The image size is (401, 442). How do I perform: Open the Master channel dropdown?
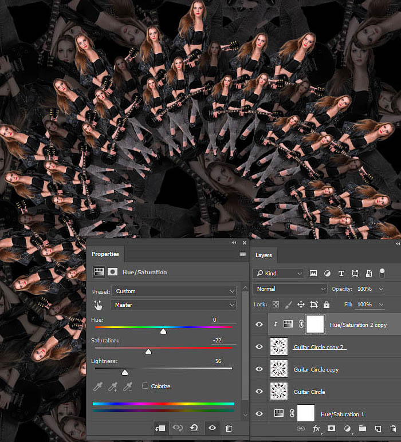174,305
